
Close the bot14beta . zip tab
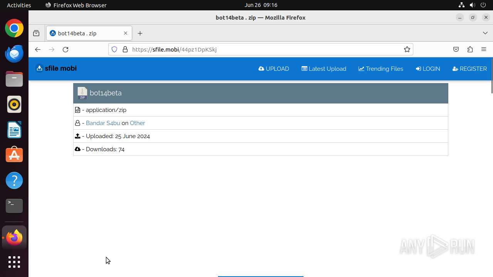click(x=125, y=33)
